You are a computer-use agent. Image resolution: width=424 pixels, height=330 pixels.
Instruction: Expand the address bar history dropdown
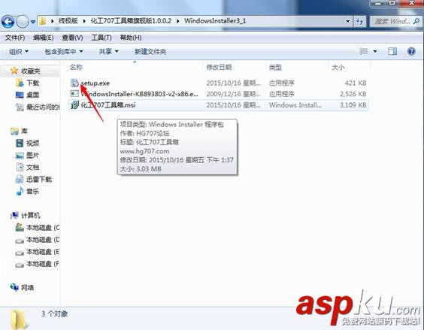tap(348, 21)
